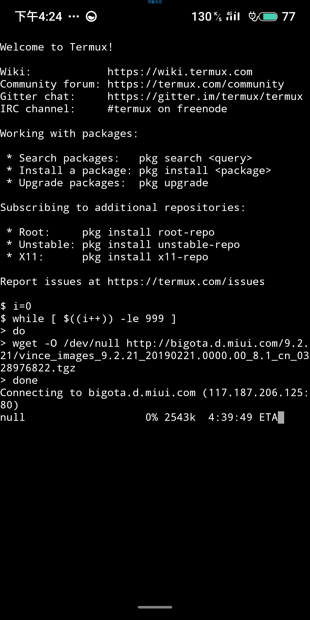Image resolution: width=310 pixels, height=620 pixels.
Task: Tap the round face notification icon
Action: tap(91, 17)
